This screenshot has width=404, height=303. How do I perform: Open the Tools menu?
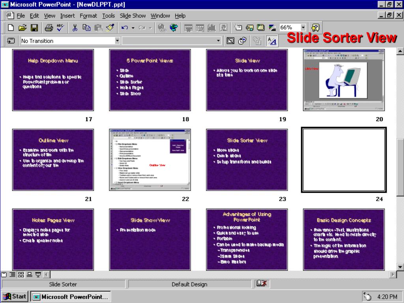pos(108,16)
